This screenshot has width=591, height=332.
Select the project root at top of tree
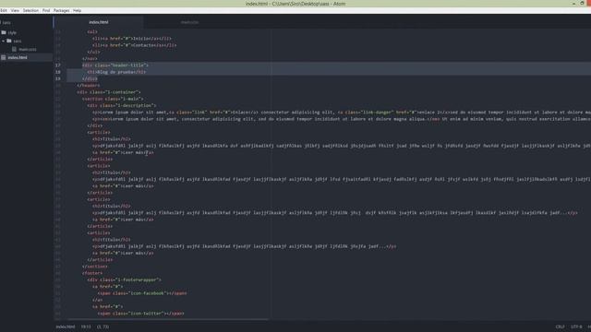tap(6, 22)
